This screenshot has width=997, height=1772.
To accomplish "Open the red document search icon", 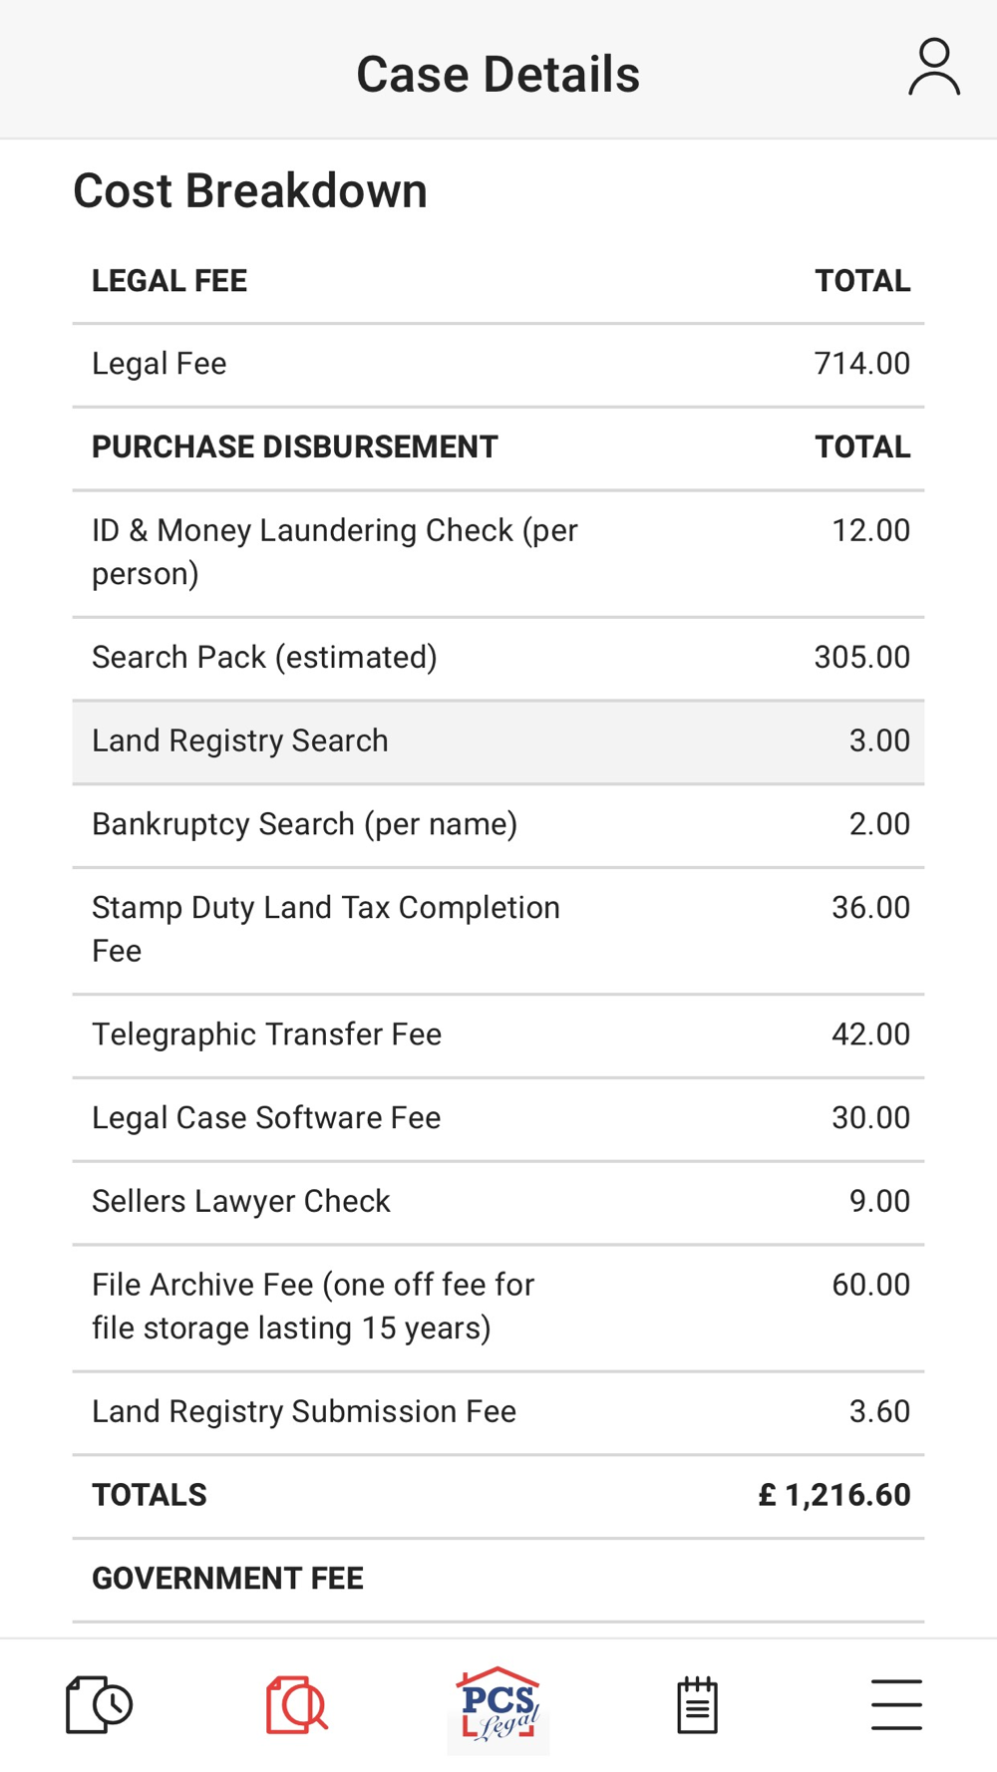I will tap(297, 1704).
